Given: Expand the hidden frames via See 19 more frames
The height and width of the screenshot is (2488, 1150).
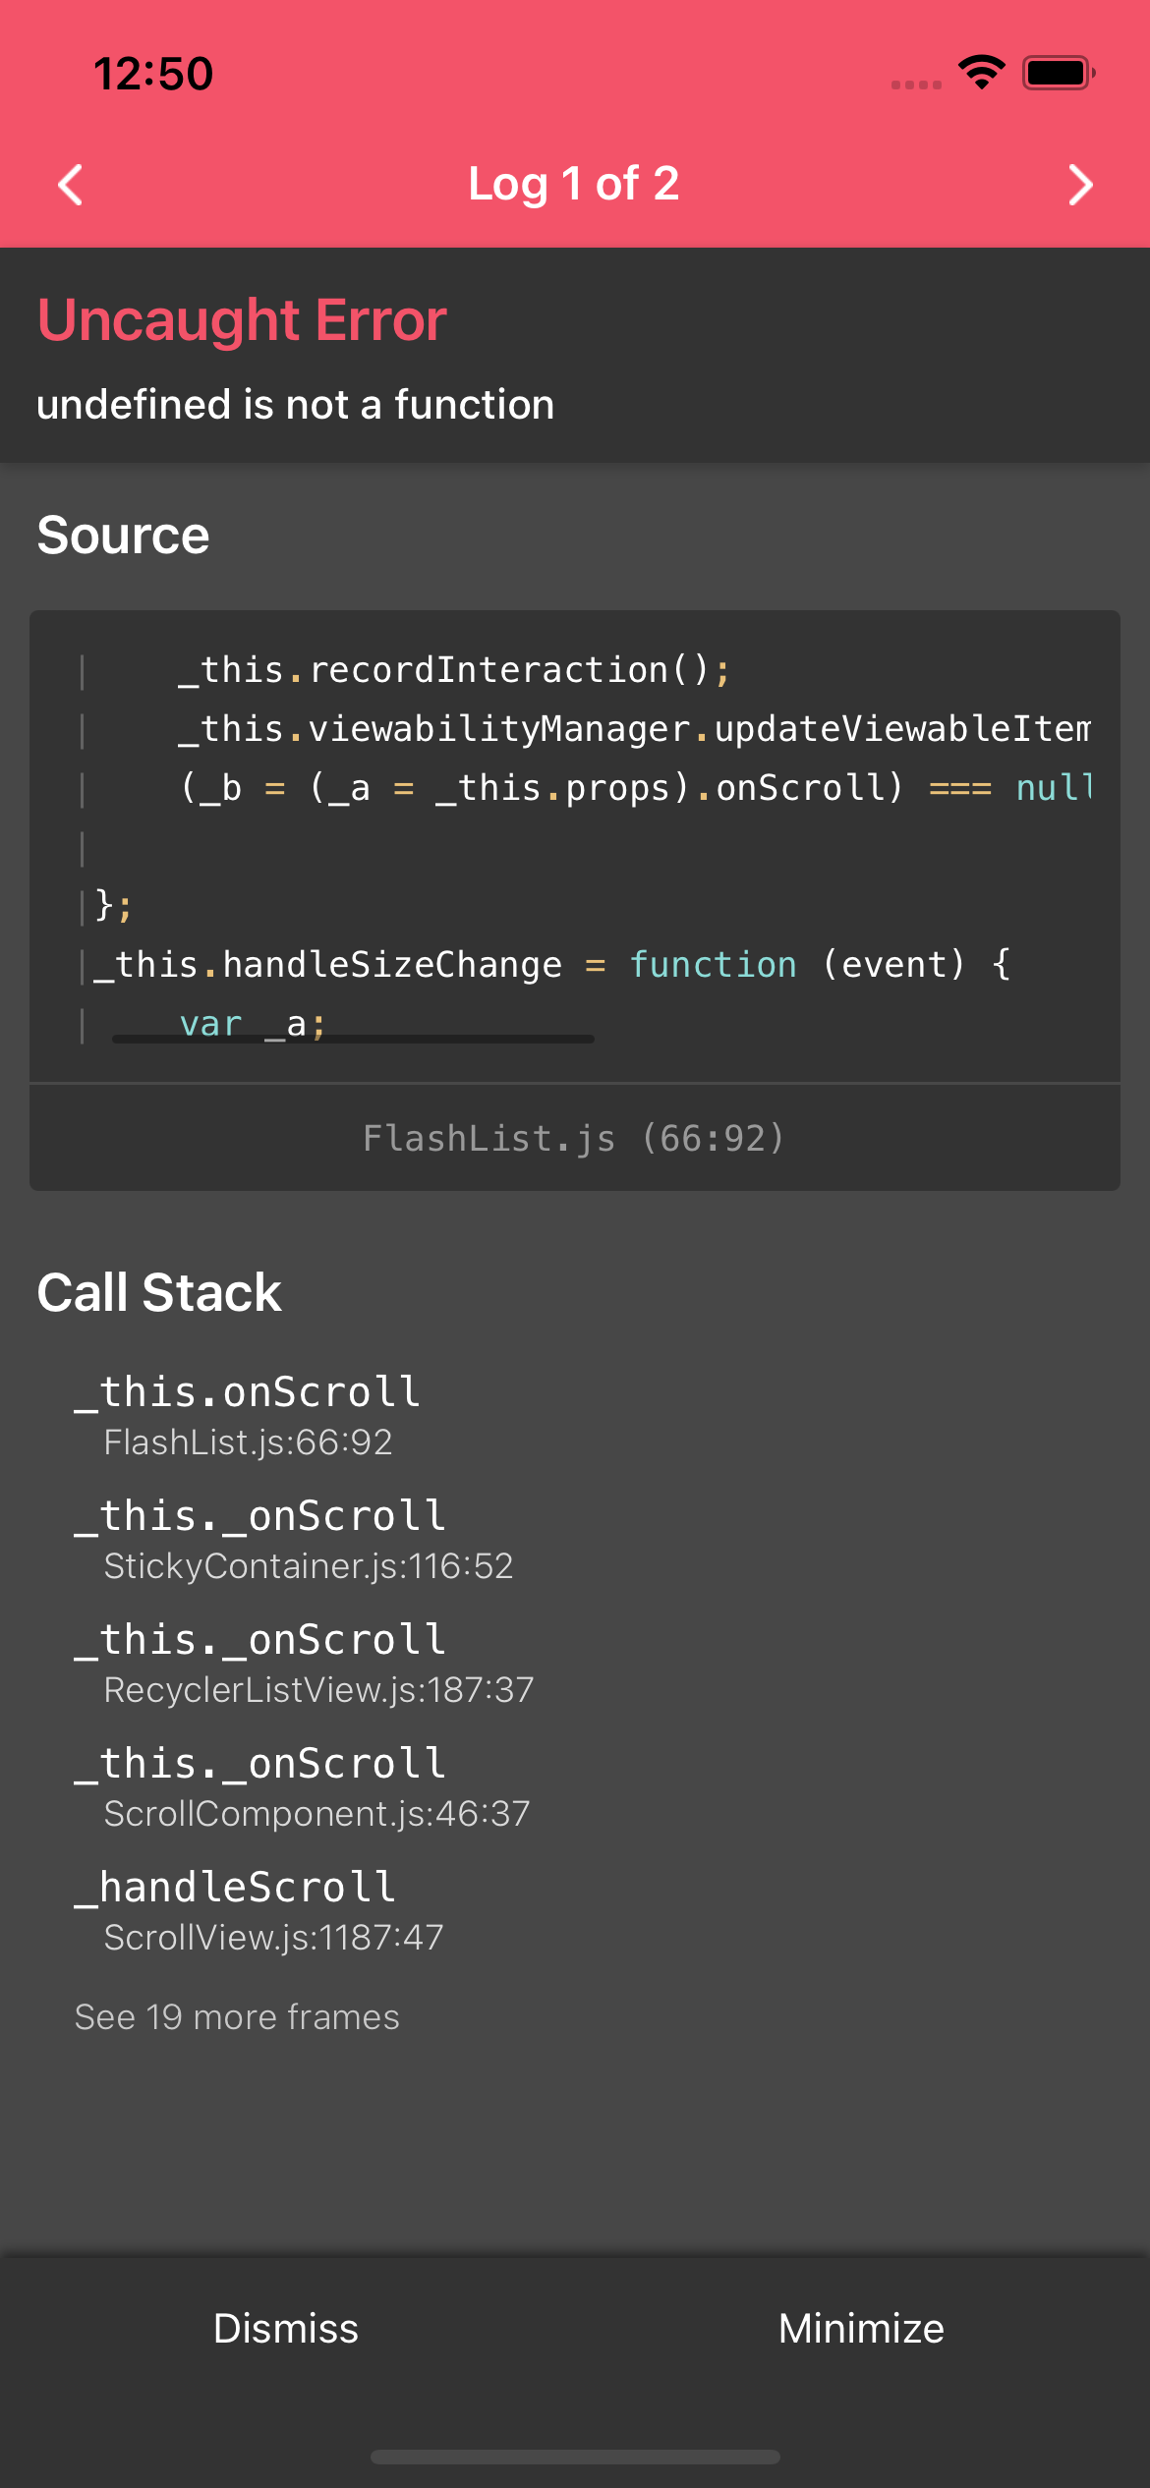Looking at the screenshot, I should [x=236, y=2016].
